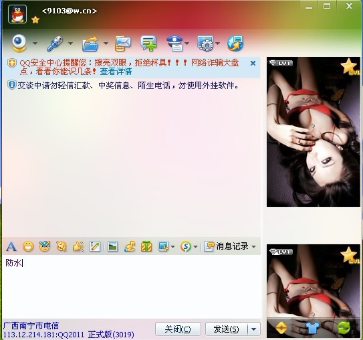The width and height of the screenshot is (363, 340).
Task: Create a discussion group chat icon
Action: pyautogui.click(x=148, y=43)
